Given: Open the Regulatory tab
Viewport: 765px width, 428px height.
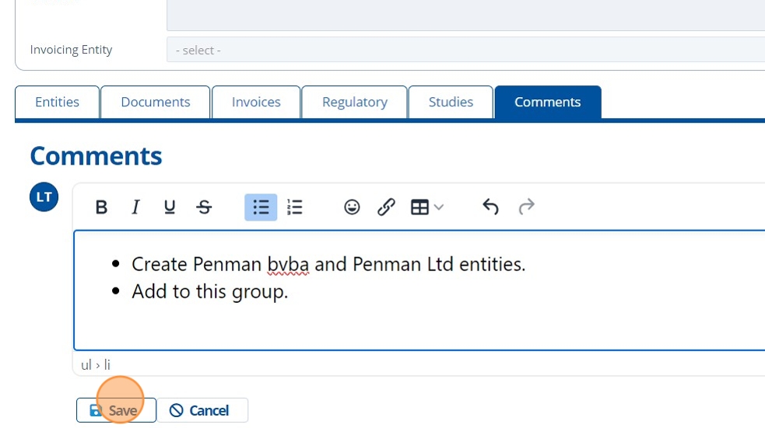Looking at the screenshot, I should [x=355, y=103].
